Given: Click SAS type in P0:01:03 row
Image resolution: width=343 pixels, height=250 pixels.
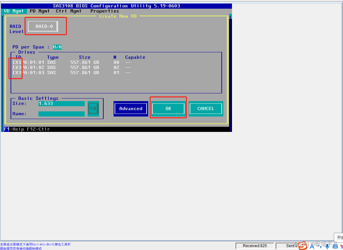Looking at the screenshot, I should tap(51, 73).
